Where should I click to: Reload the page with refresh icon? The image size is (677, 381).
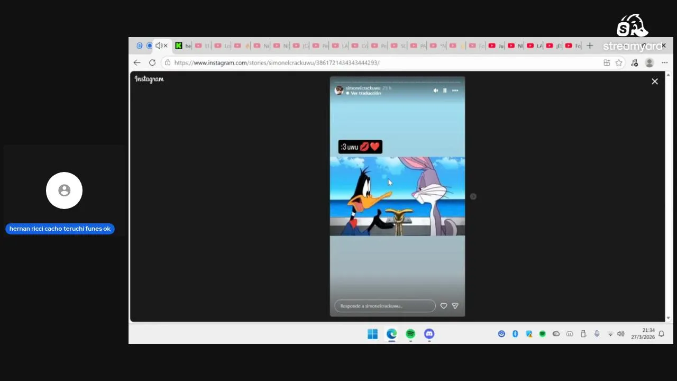(152, 62)
